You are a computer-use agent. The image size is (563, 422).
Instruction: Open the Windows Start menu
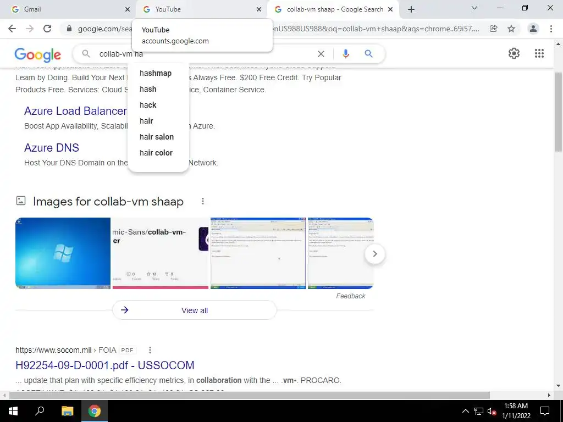[13, 411]
